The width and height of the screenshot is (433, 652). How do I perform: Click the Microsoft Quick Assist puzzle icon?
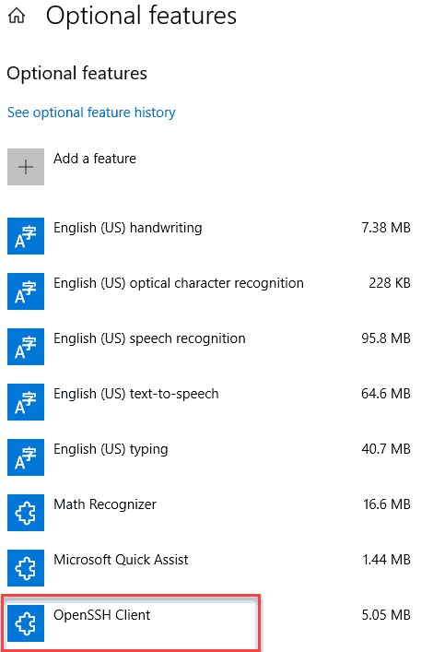[x=26, y=567]
